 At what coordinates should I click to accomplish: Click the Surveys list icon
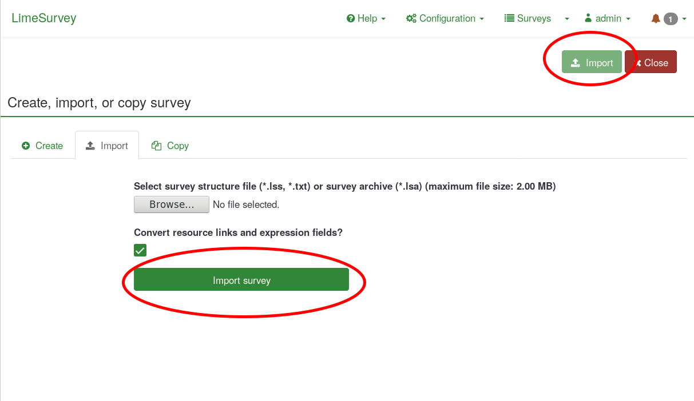[509, 19]
